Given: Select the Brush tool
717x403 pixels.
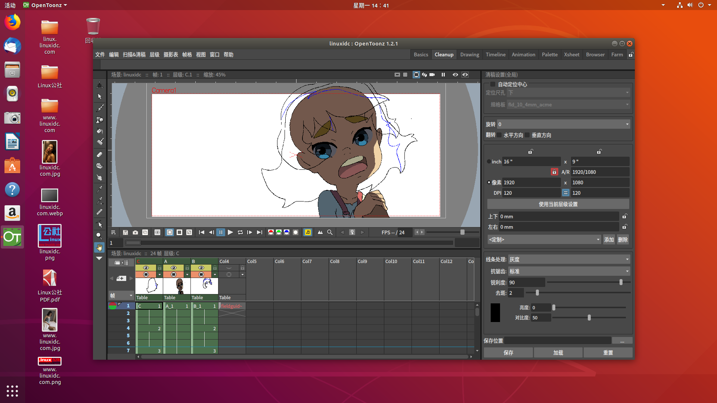Looking at the screenshot, I should click(x=99, y=107).
